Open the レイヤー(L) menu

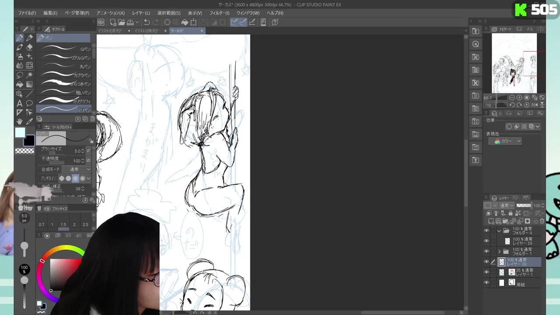(x=141, y=13)
